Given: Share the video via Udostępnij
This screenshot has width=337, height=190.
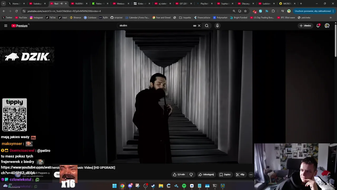Looking at the screenshot, I should [206, 174].
